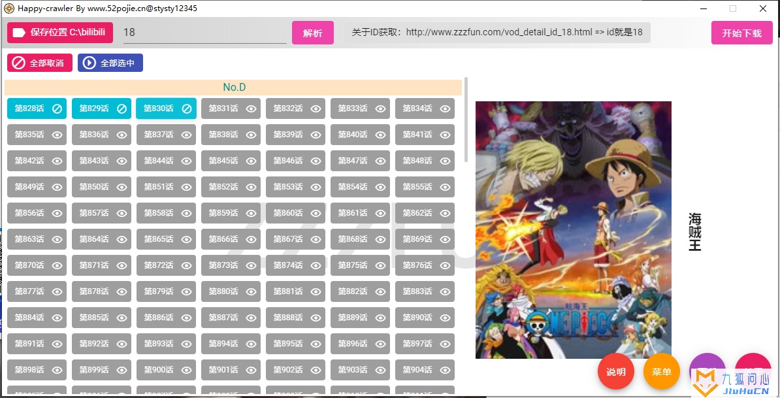The height and width of the screenshot is (398, 780).
Task: Select episode button 第849话
Action: 37,187
